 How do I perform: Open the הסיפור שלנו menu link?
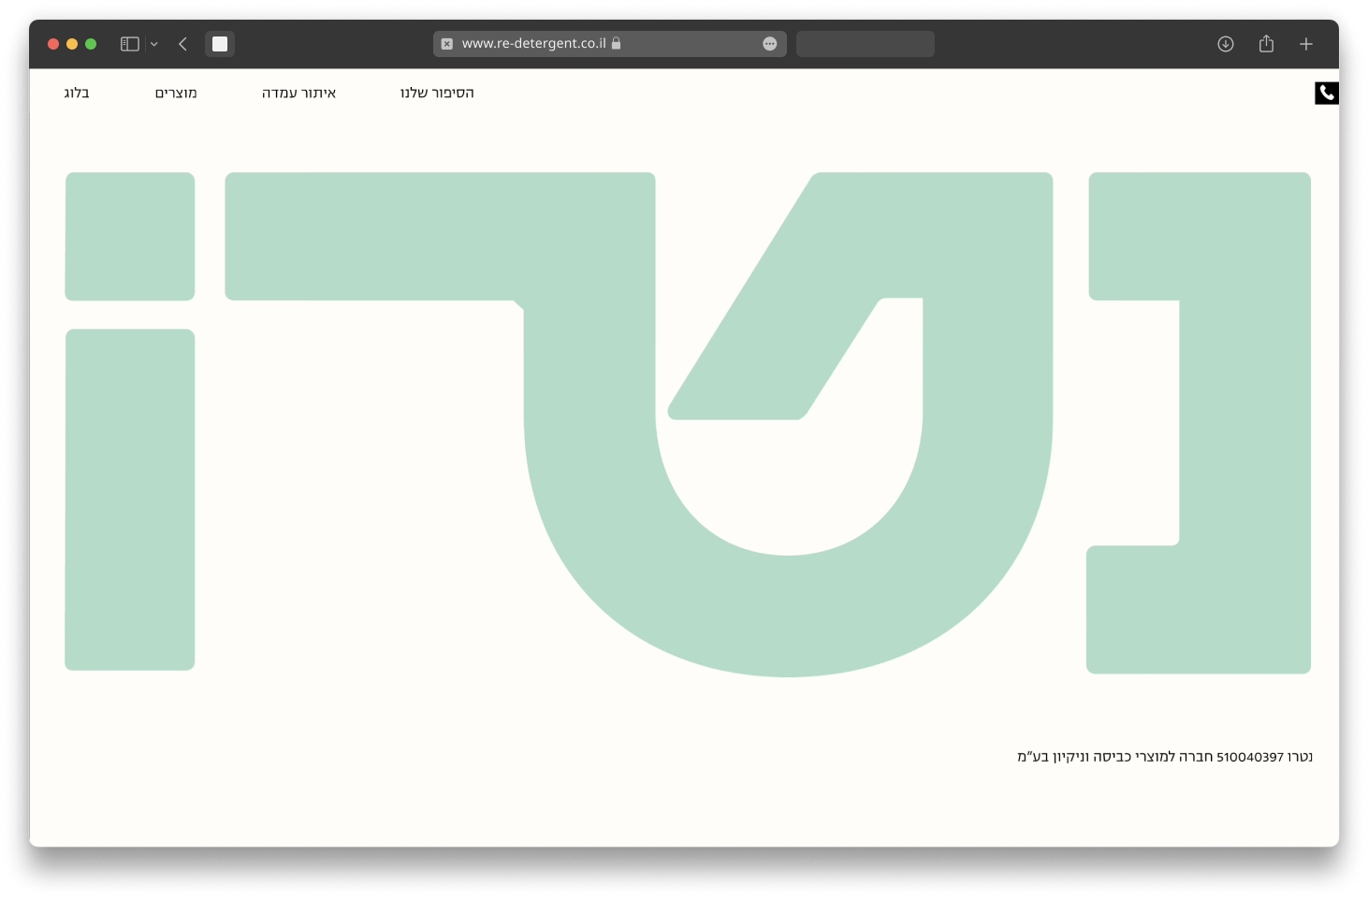(437, 93)
